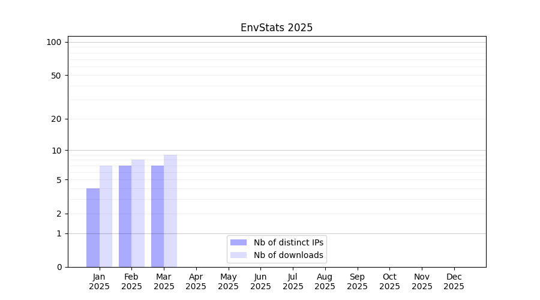Select the Feb 2025 distinct IPs bar
Image resolution: width=540 pixels, height=300 pixels.
pos(125,216)
